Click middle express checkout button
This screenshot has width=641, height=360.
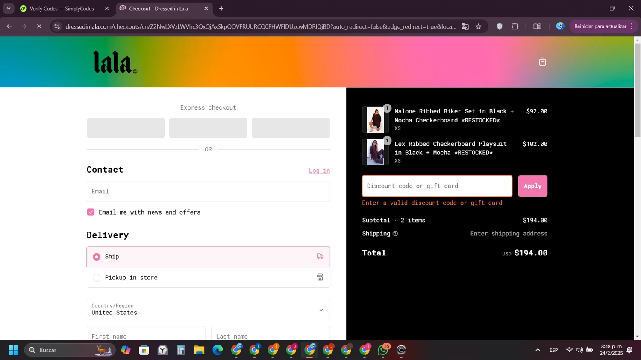(x=208, y=128)
